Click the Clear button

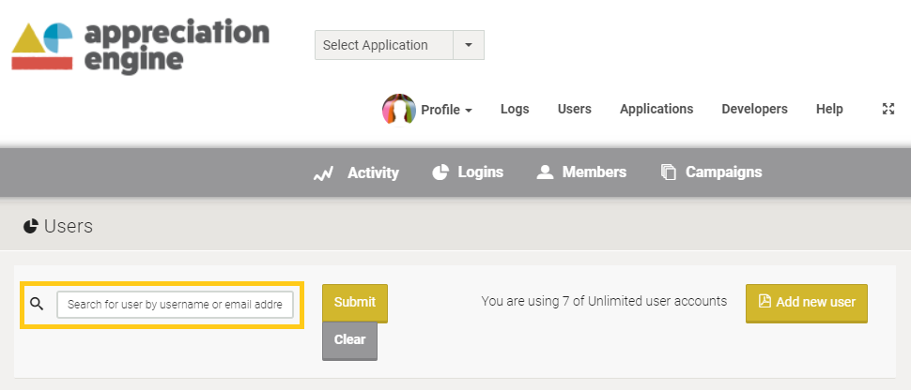point(349,340)
